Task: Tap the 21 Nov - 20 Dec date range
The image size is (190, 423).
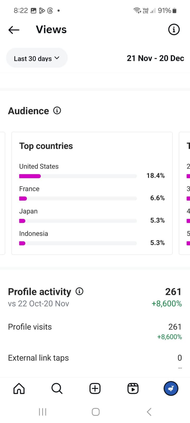Action: pyautogui.click(x=155, y=58)
